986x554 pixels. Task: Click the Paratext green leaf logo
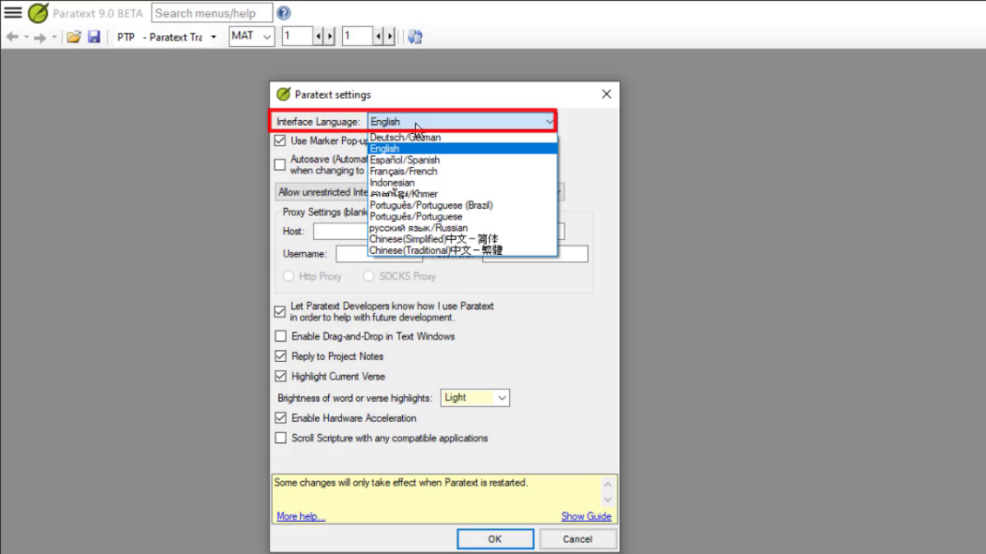[38, 13]
